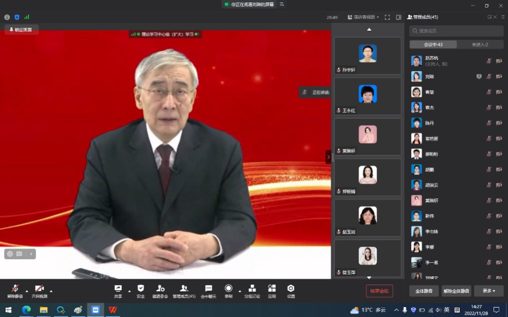Search members in 搜索成员 field
Image resolution: width=508 pixels, height=317 pixels.
(x=456, y=31)
